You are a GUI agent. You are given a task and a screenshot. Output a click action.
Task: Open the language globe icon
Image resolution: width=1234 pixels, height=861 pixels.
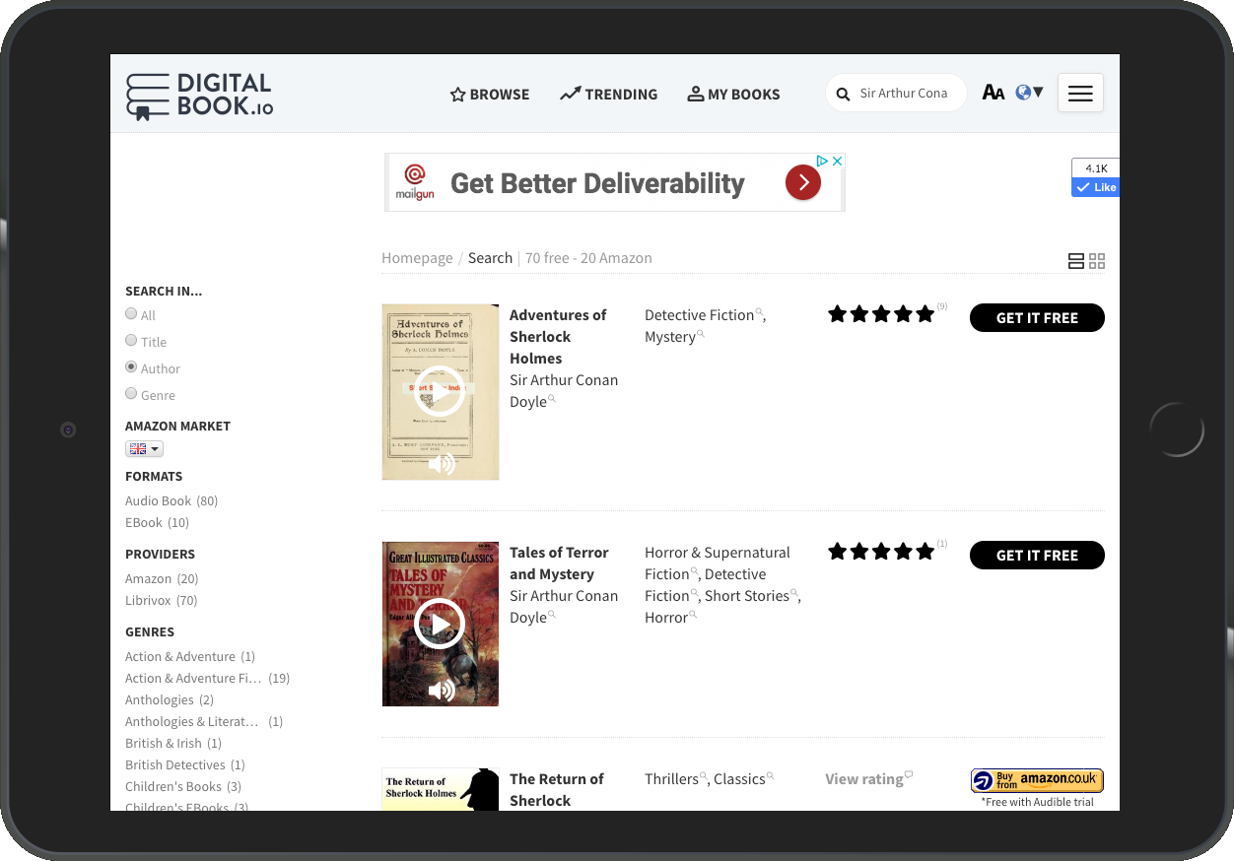coord(1024,92)
